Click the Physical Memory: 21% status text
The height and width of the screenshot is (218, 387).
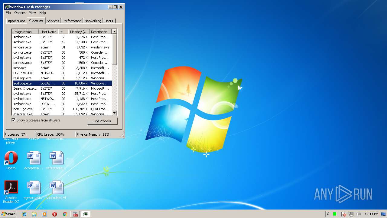point(93,134)
